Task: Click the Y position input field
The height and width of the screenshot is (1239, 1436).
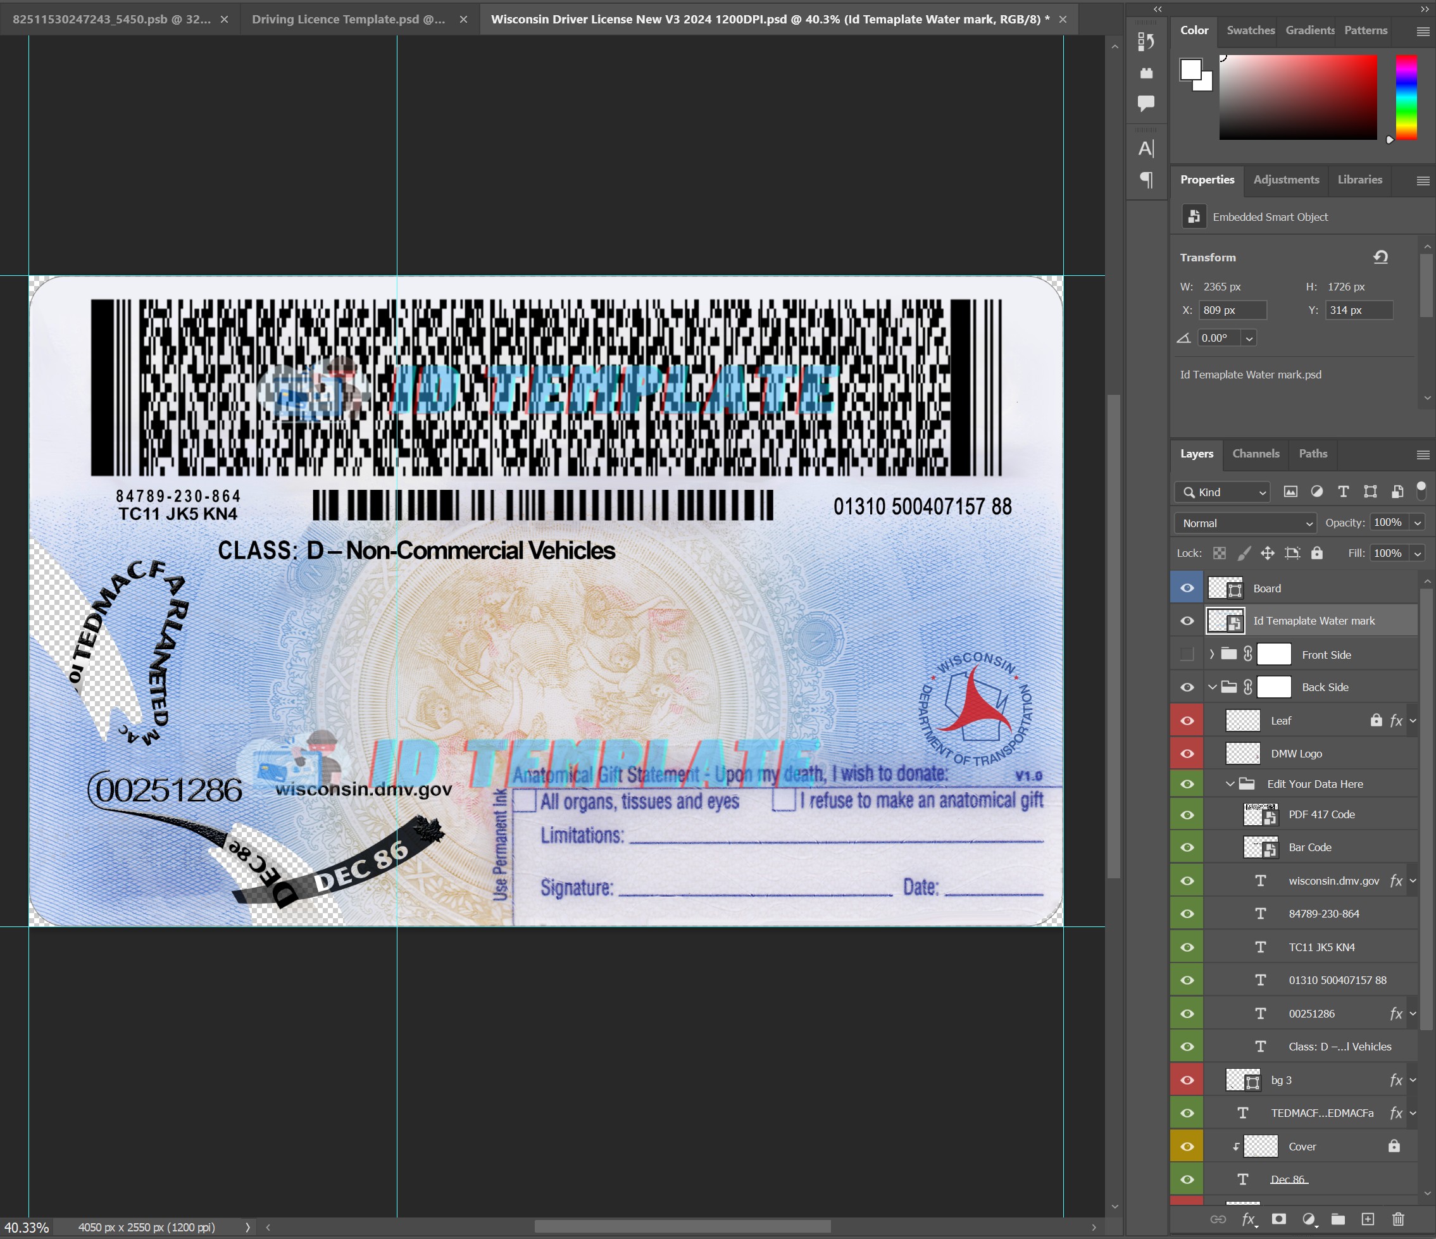Action: tap(1358, 311)
